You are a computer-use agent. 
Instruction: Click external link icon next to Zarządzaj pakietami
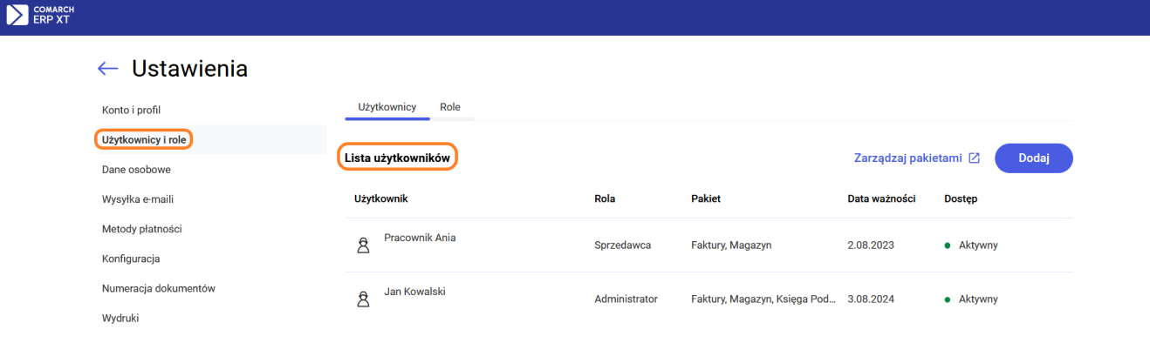(x=975, y=158)
